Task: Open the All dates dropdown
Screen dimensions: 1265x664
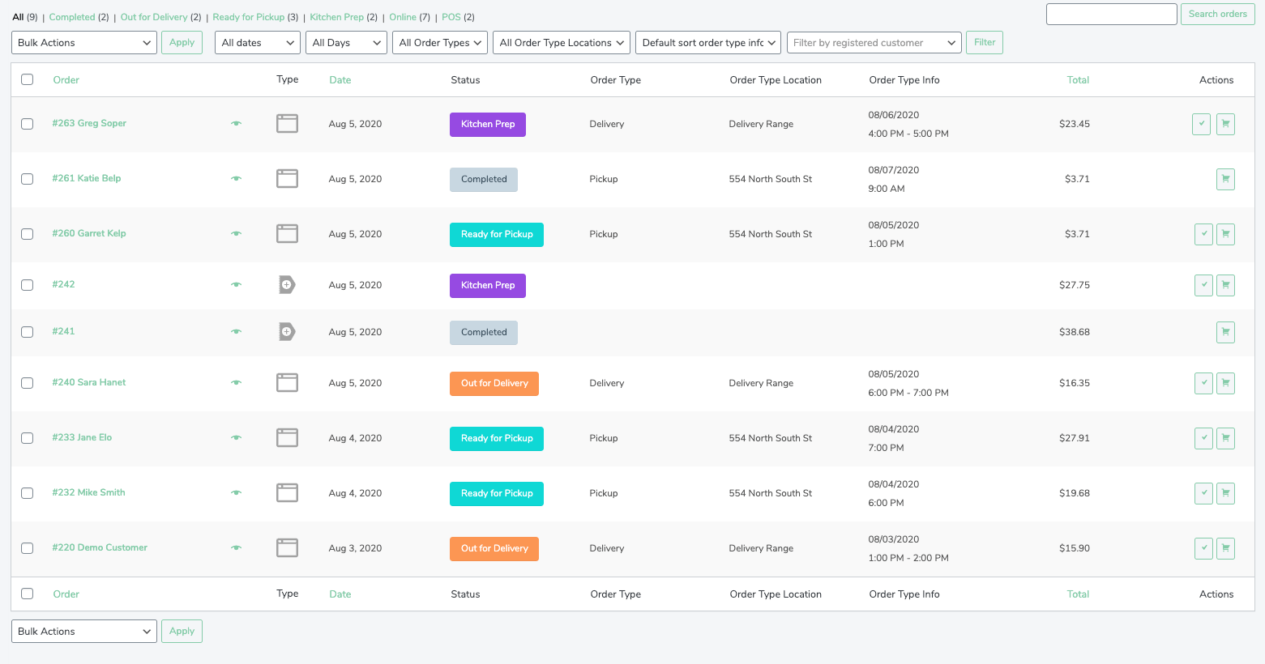Action: coord(257,42)
